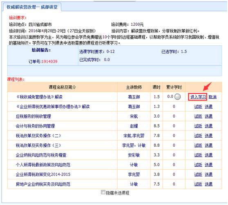
Task: Click 取消 link for 税收减免管理办法 course
Action: 212,97
